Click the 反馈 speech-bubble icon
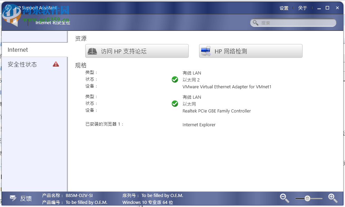This screenshot has width=345, height=207. (x=13, y=198)
